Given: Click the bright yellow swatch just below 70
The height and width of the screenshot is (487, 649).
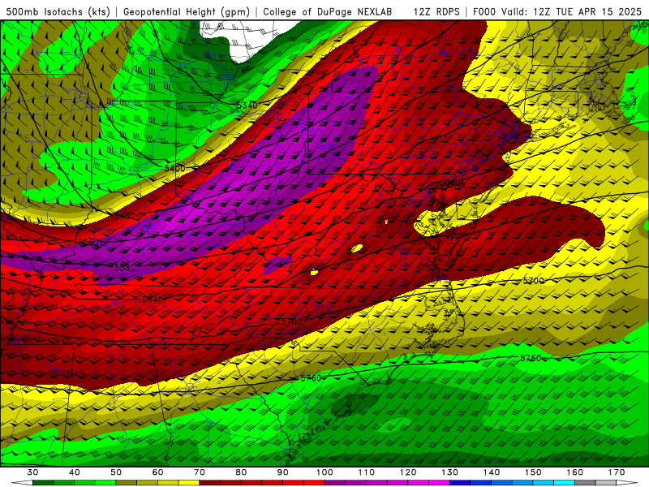Looking at the screenshot, I should pos(189,483).
